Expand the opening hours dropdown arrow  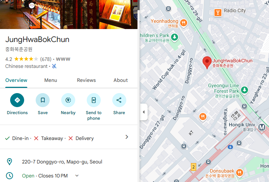[77, 176]
